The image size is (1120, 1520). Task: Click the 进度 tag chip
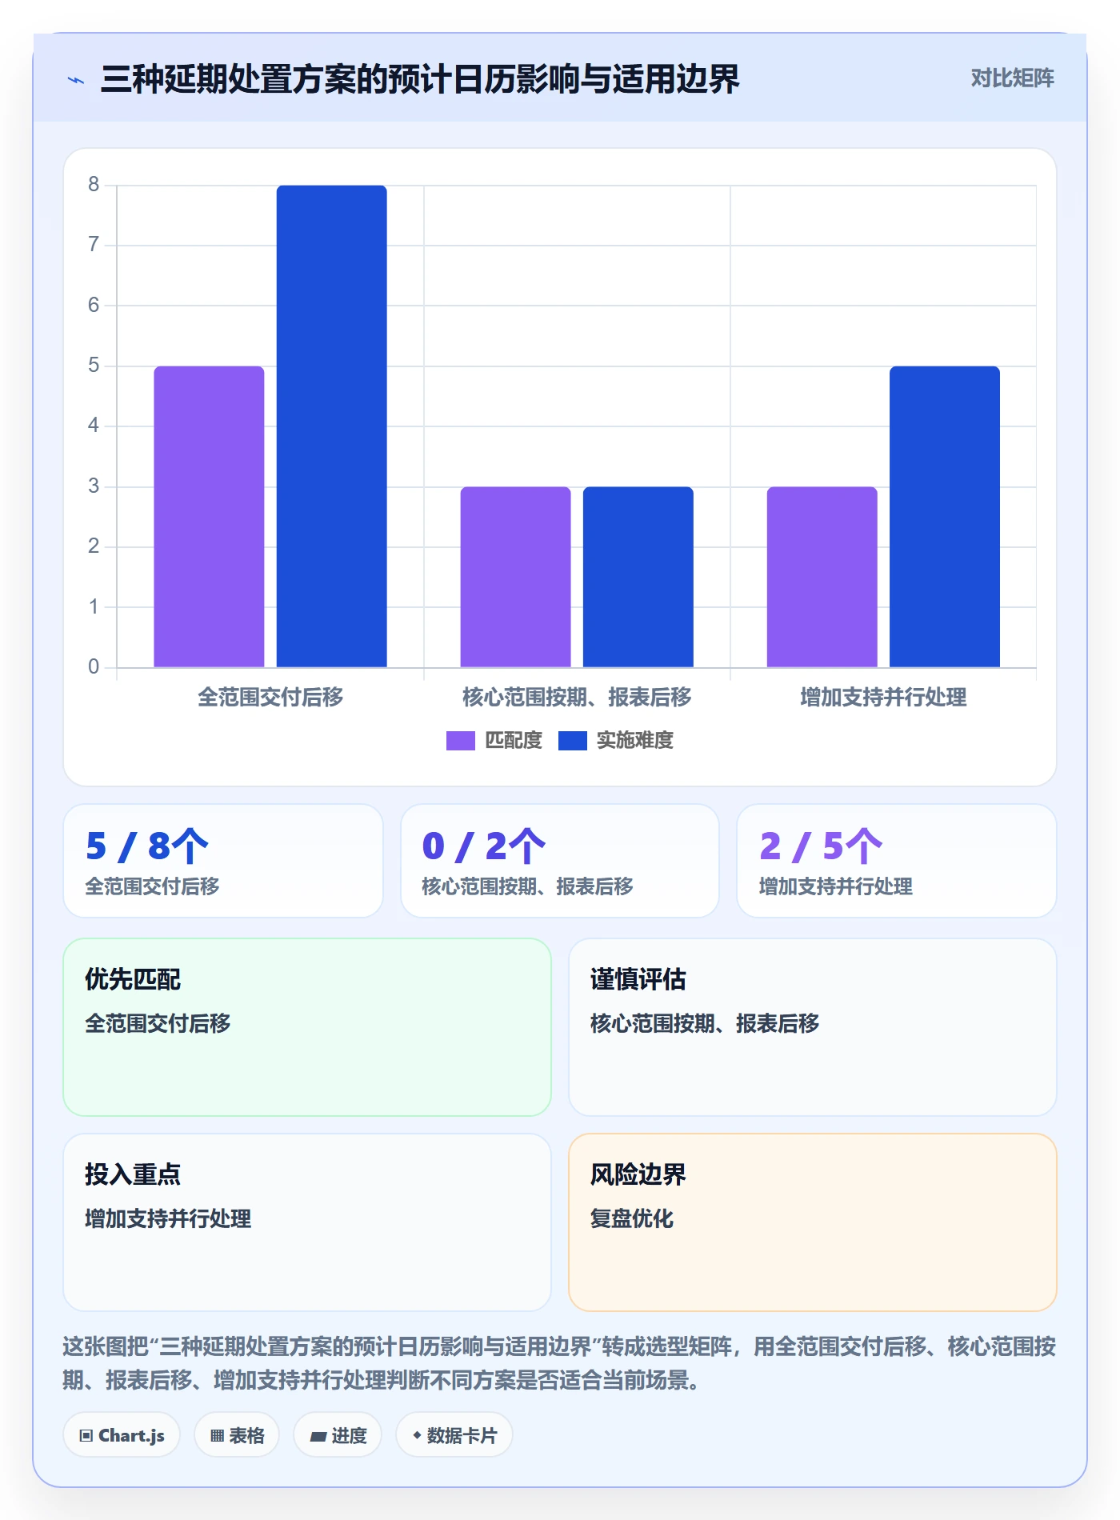pyautogui.click(x=338, y=1435)
